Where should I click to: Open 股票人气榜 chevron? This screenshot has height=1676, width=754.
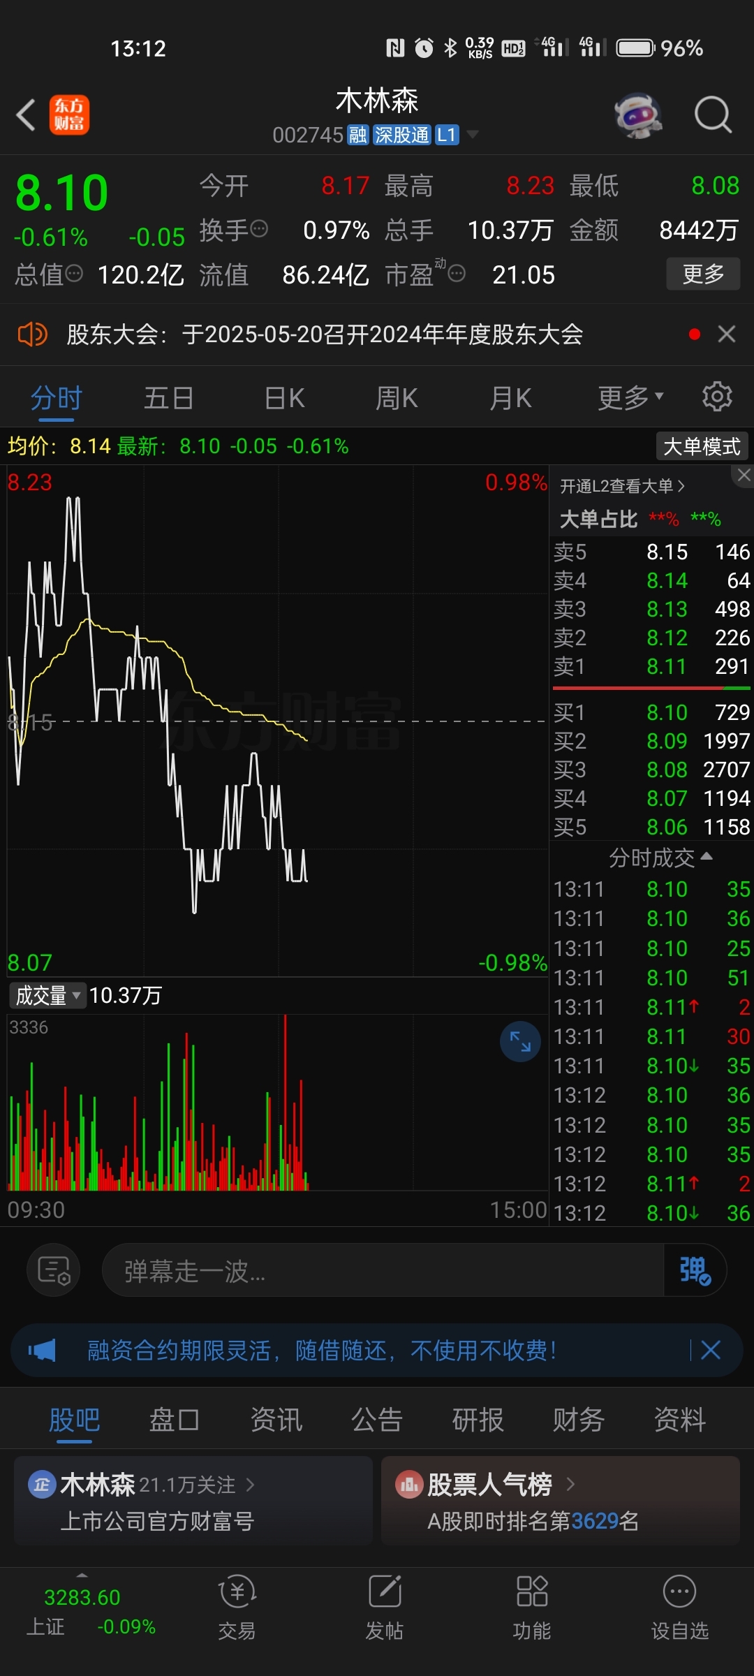[x=570, y=1484]
